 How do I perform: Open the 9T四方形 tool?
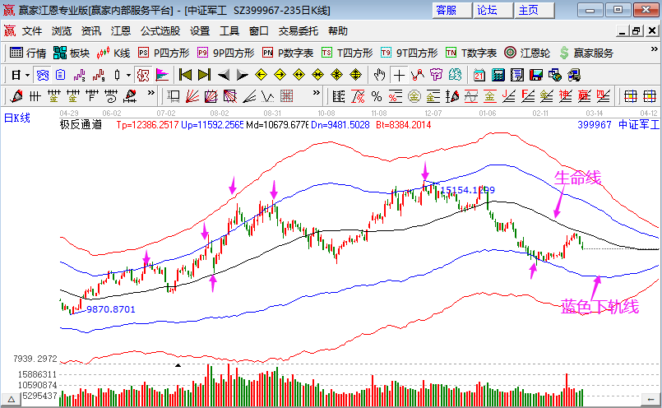(409, 53)
